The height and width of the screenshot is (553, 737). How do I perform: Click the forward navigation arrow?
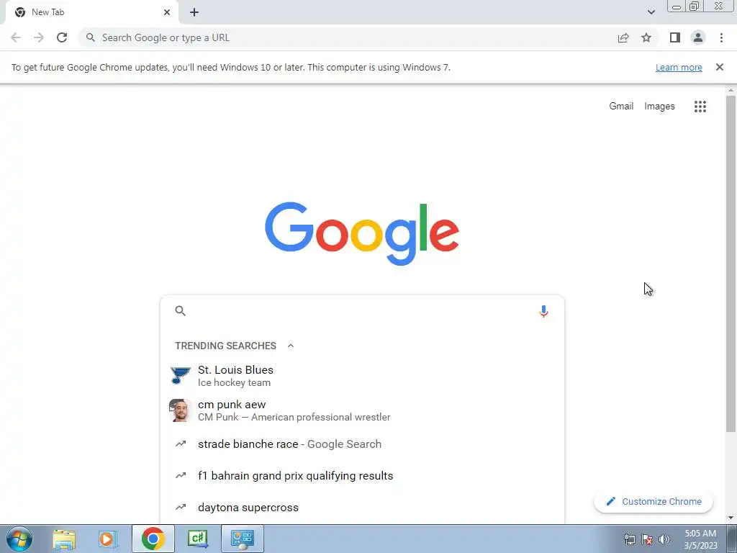tap(39, 37)
